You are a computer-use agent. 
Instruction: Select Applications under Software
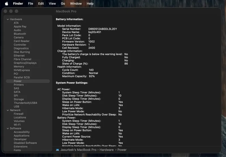[x=22, y=136]
